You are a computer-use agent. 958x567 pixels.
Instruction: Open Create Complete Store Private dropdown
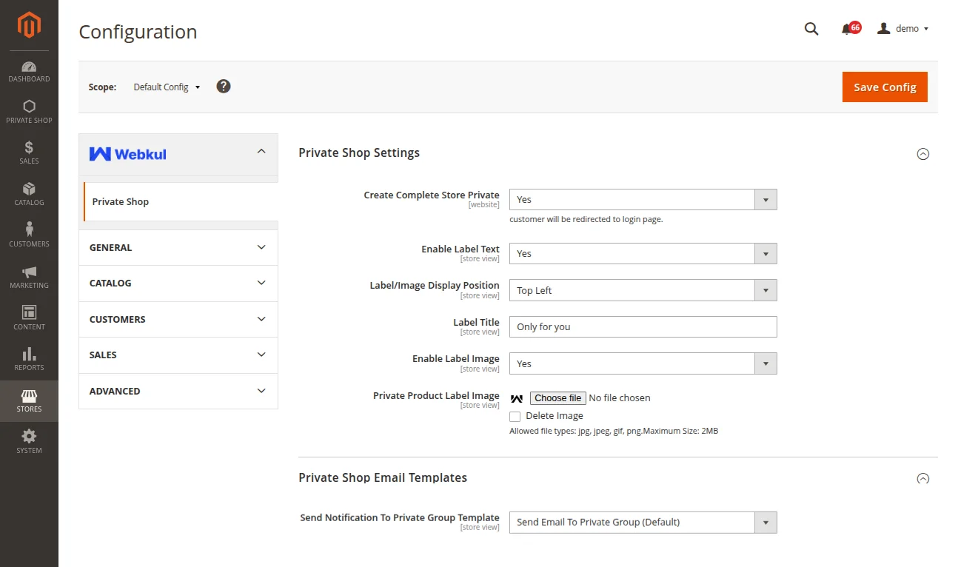[643, 200]
